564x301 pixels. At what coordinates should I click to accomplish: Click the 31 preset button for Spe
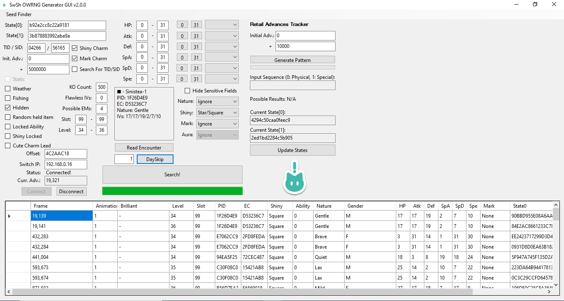point(197,79)
